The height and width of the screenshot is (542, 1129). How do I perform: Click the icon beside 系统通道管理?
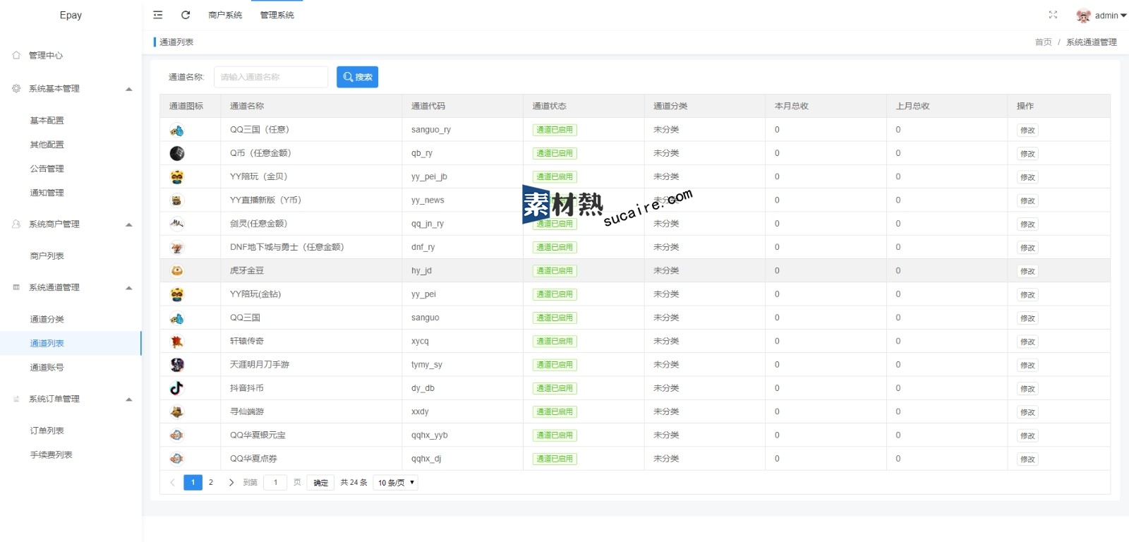(16, 287)
